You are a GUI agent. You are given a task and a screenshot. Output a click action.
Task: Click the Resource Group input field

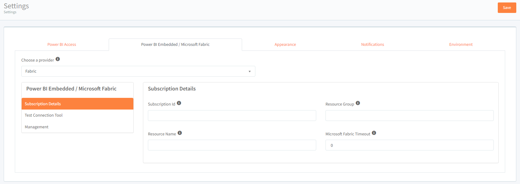409,115
